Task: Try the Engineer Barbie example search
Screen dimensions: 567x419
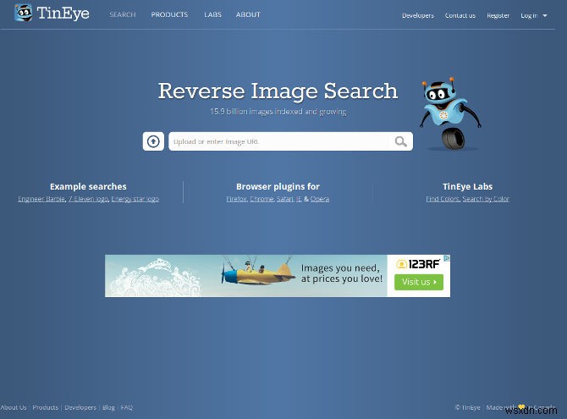Action: click(x=41, y=199)
